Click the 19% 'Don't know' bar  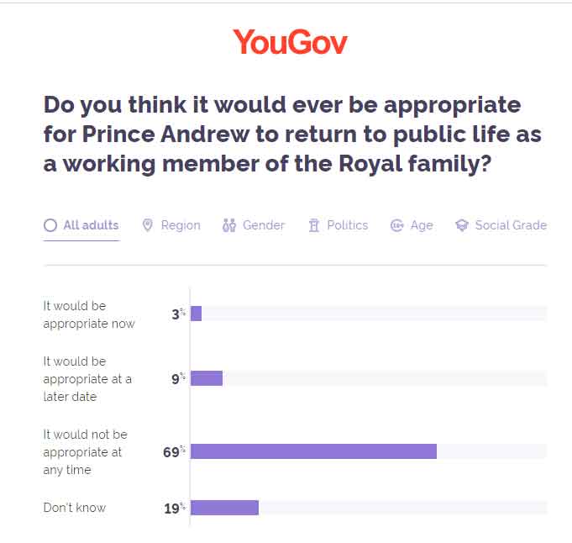coord(224,508)
